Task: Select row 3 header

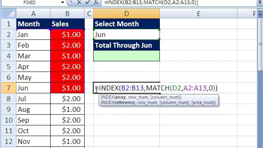Action: [x=9, y=45]
